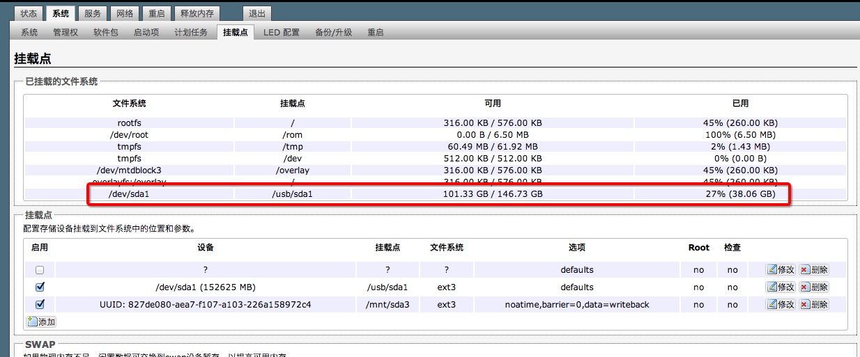Click the UUID 827de080-aea7-f107 device cell
860x357 pixels.
(206, 304)
